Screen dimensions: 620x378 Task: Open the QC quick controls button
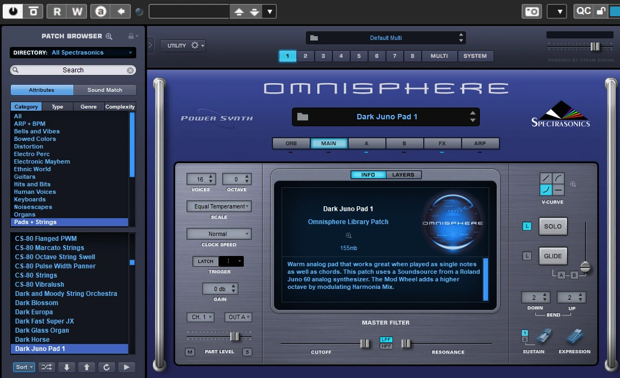pyautogui.click(x=584, y=11)
